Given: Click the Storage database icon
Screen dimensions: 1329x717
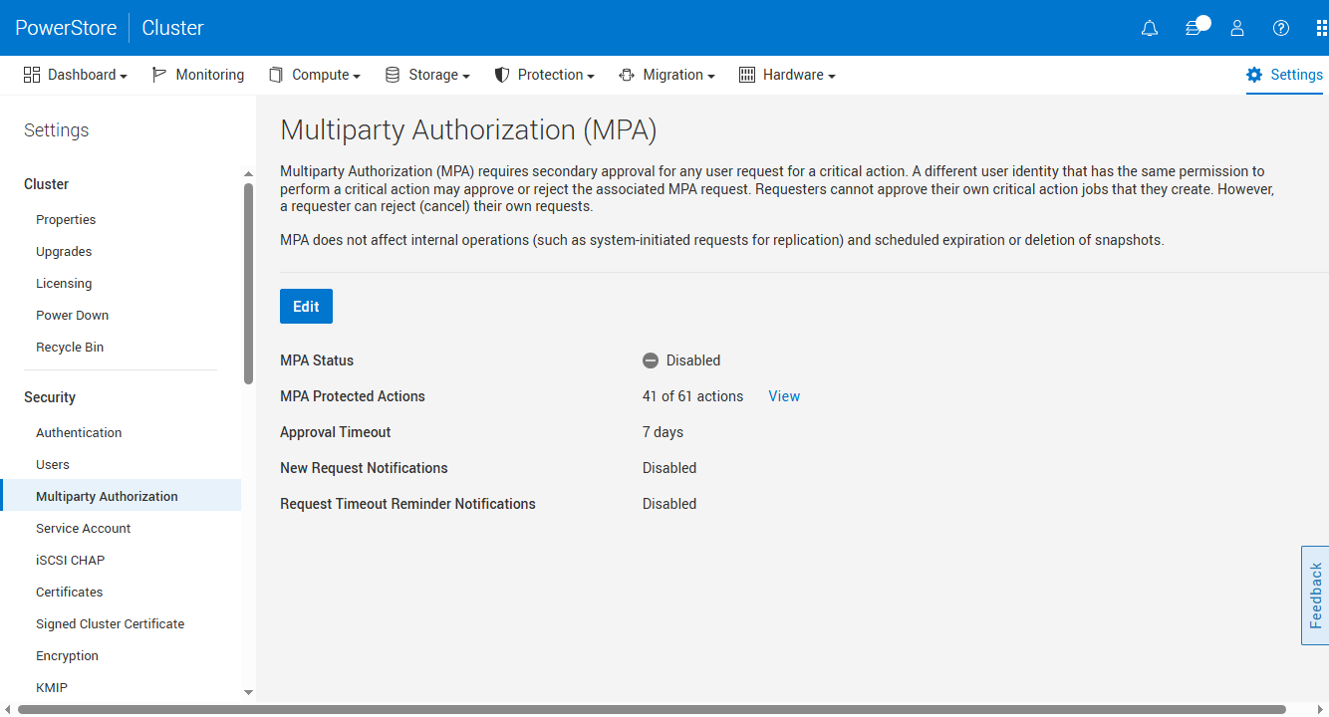Looking at the screenshot, I should point(393,75).
